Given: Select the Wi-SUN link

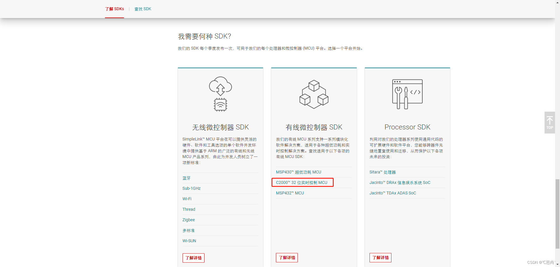Looking at the screenshot, I should [189, 241].
